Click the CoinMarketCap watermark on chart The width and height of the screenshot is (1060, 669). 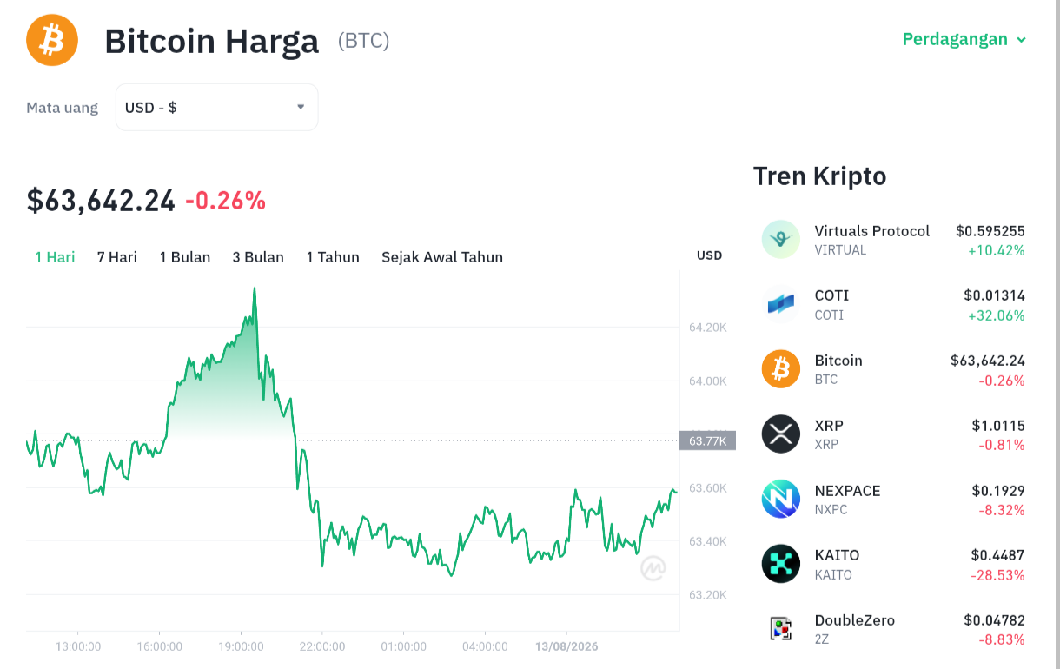653,568
